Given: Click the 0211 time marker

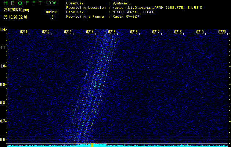Looking at the screenshot, I should tap(24, 32).
